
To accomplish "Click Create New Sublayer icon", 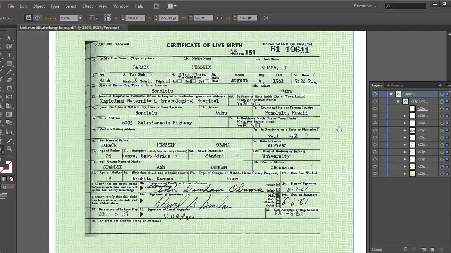I will click(423, 249).
